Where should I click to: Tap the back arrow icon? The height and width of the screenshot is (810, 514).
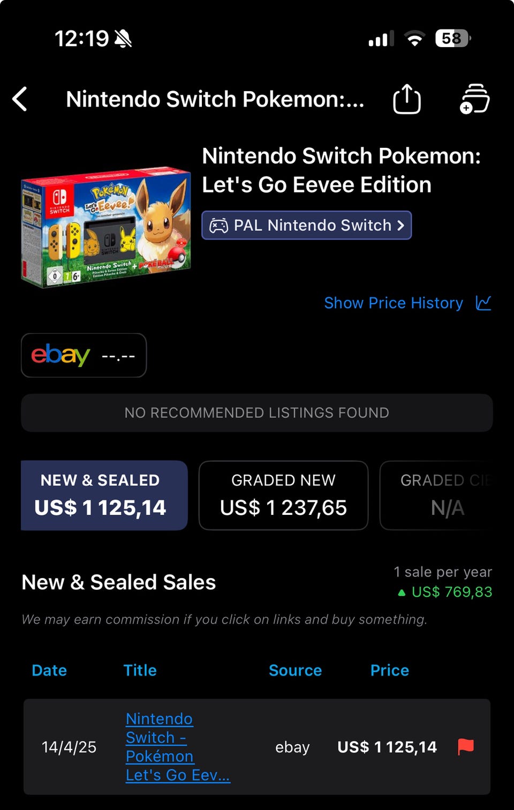(20, 99)
